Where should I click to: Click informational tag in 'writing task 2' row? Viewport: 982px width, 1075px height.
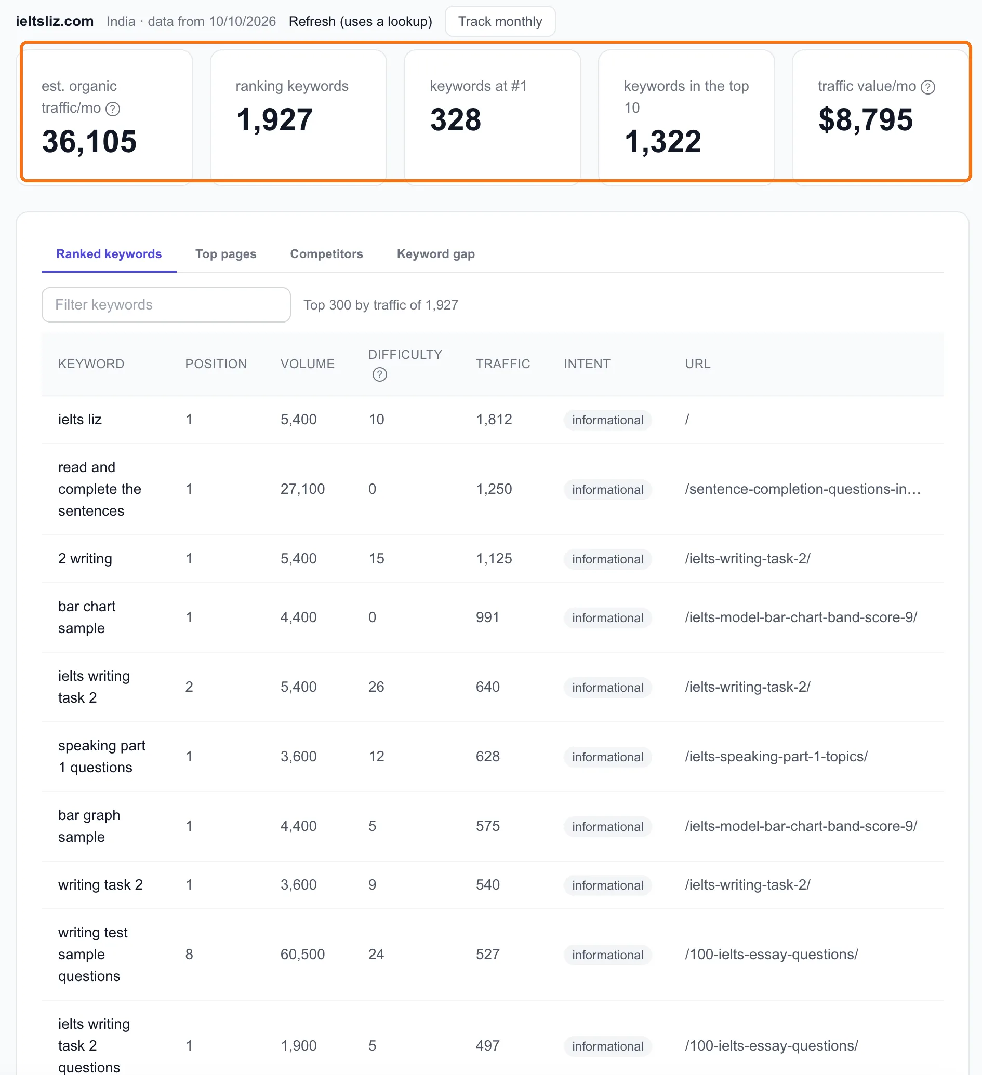pos(607,885)
